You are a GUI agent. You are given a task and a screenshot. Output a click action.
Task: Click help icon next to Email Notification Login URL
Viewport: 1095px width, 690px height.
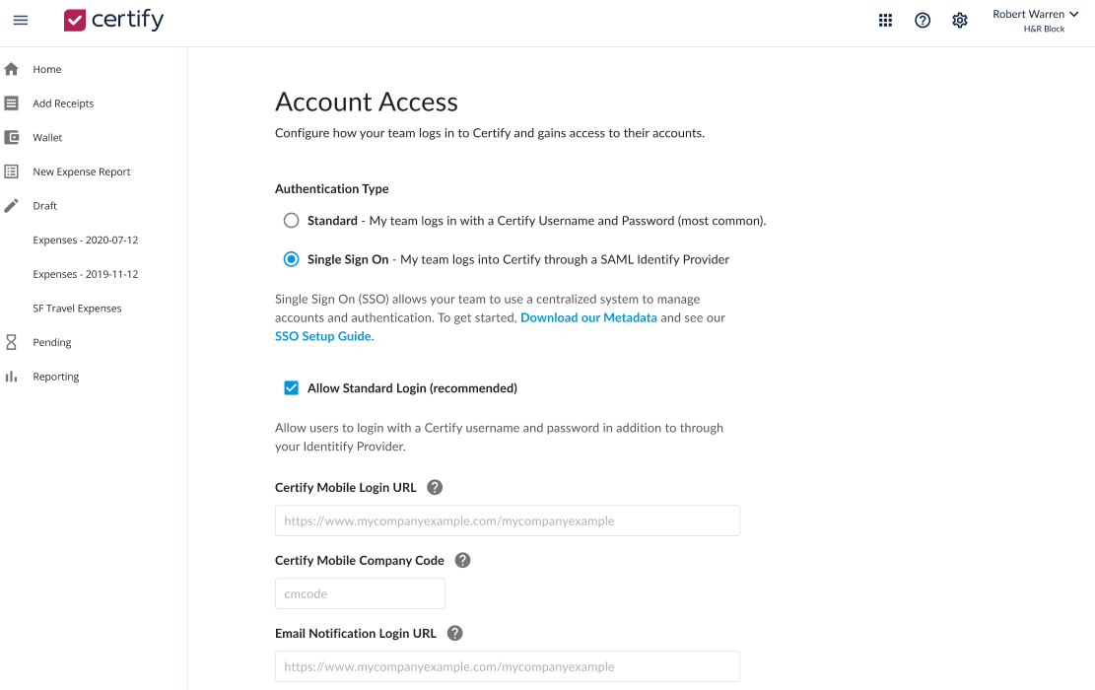click(x=454, y=634)
